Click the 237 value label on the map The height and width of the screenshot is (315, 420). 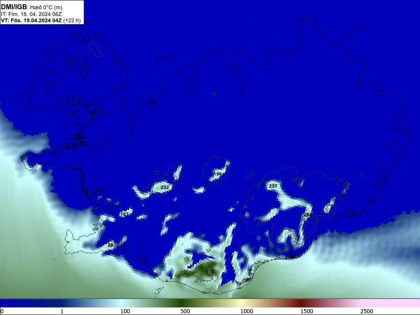click(273, 186)
